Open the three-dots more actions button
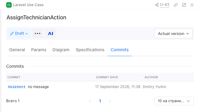Image resolution: width=200 pixels, height=112 pixels. (x=38, y=33)
